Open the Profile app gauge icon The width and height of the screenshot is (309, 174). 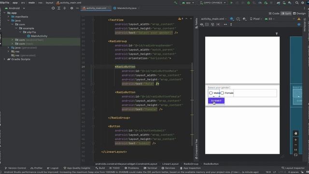pyautogui.click(x=260, y=3)
